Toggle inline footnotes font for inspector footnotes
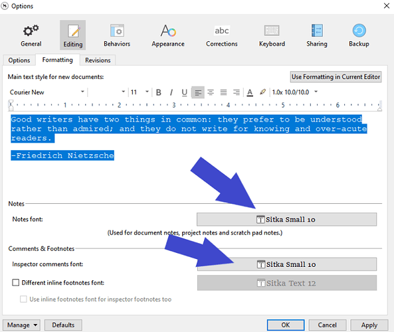Viewport: 394px width, 332px height. [23, 299]
